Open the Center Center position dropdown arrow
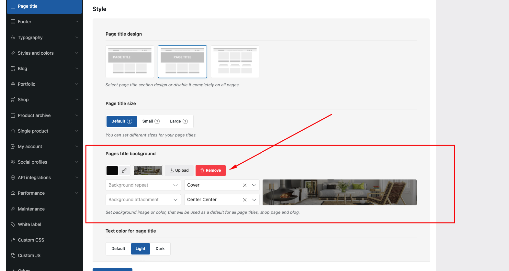The image size is (509, 271). (x=254, y=200)
